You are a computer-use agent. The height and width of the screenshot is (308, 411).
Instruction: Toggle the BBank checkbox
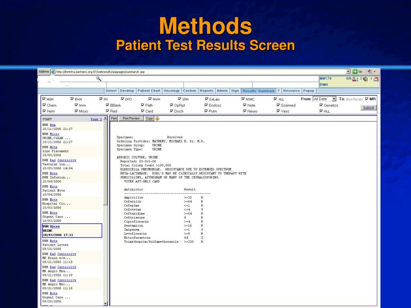point(108,105)
